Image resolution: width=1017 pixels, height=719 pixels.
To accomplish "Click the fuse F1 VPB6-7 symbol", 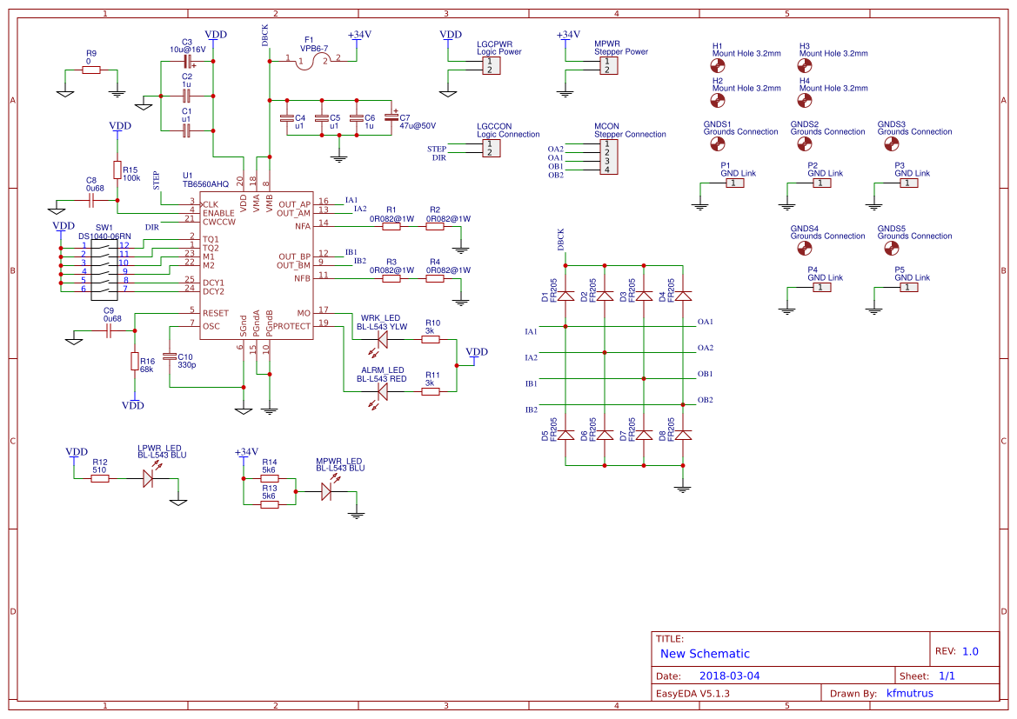I will (x=311, y=59).
